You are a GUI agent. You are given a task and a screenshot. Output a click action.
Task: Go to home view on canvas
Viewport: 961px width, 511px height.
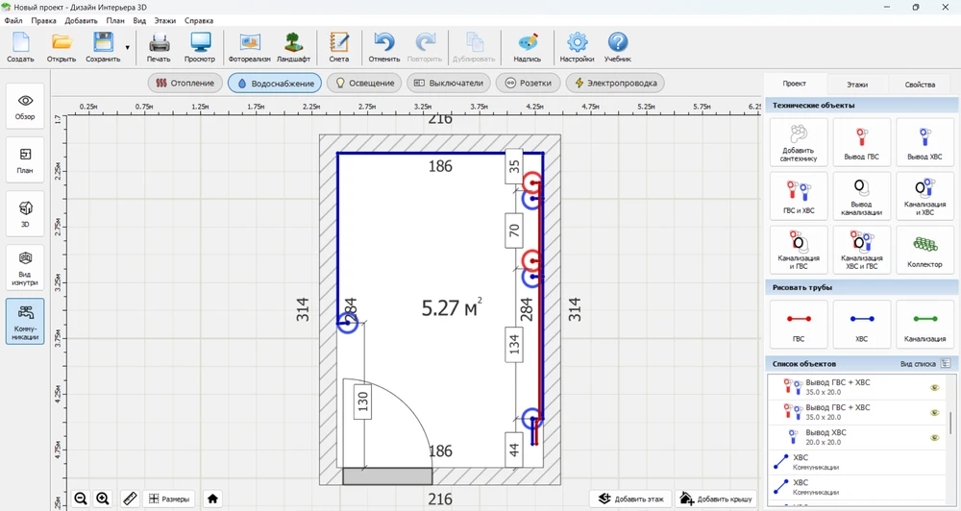pos(212,499)
